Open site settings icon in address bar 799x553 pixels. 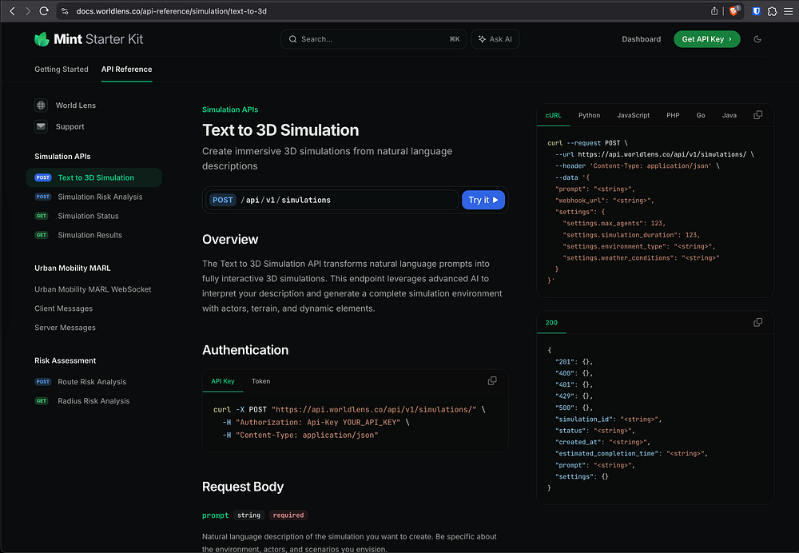pyautogui.click(x=65, y=11)
